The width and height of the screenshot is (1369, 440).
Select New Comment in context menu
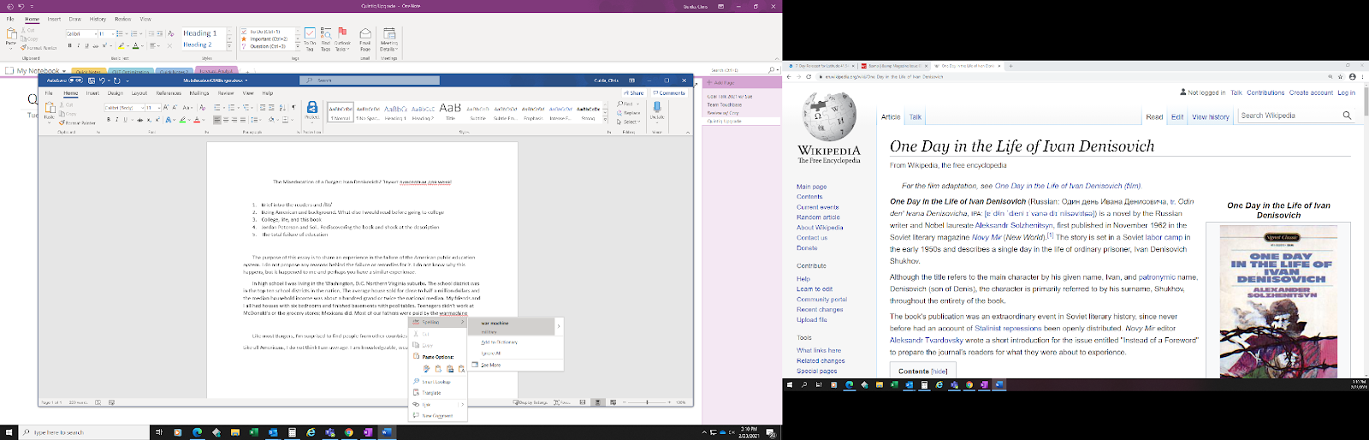coord(437,416)
